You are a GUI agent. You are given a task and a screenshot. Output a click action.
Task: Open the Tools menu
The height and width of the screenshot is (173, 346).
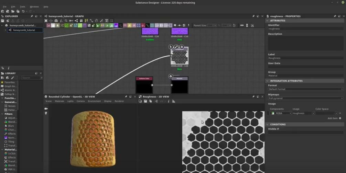pyautogui.click(x=22, y=7)
